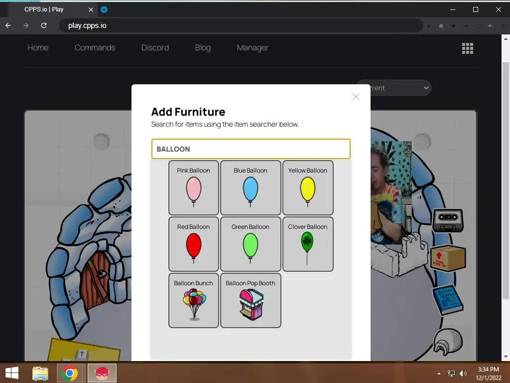Expand the dropdown behind the dialog
The image size is (510, 383).
[401, 88]
